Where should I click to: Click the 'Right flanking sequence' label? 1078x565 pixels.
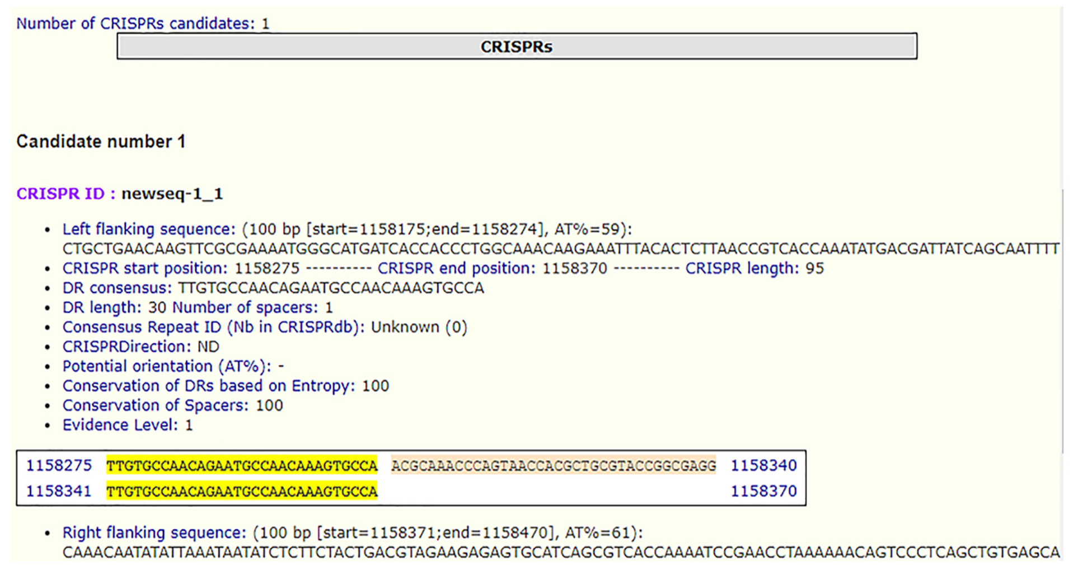pyautogui.click(x=154, y=533)
